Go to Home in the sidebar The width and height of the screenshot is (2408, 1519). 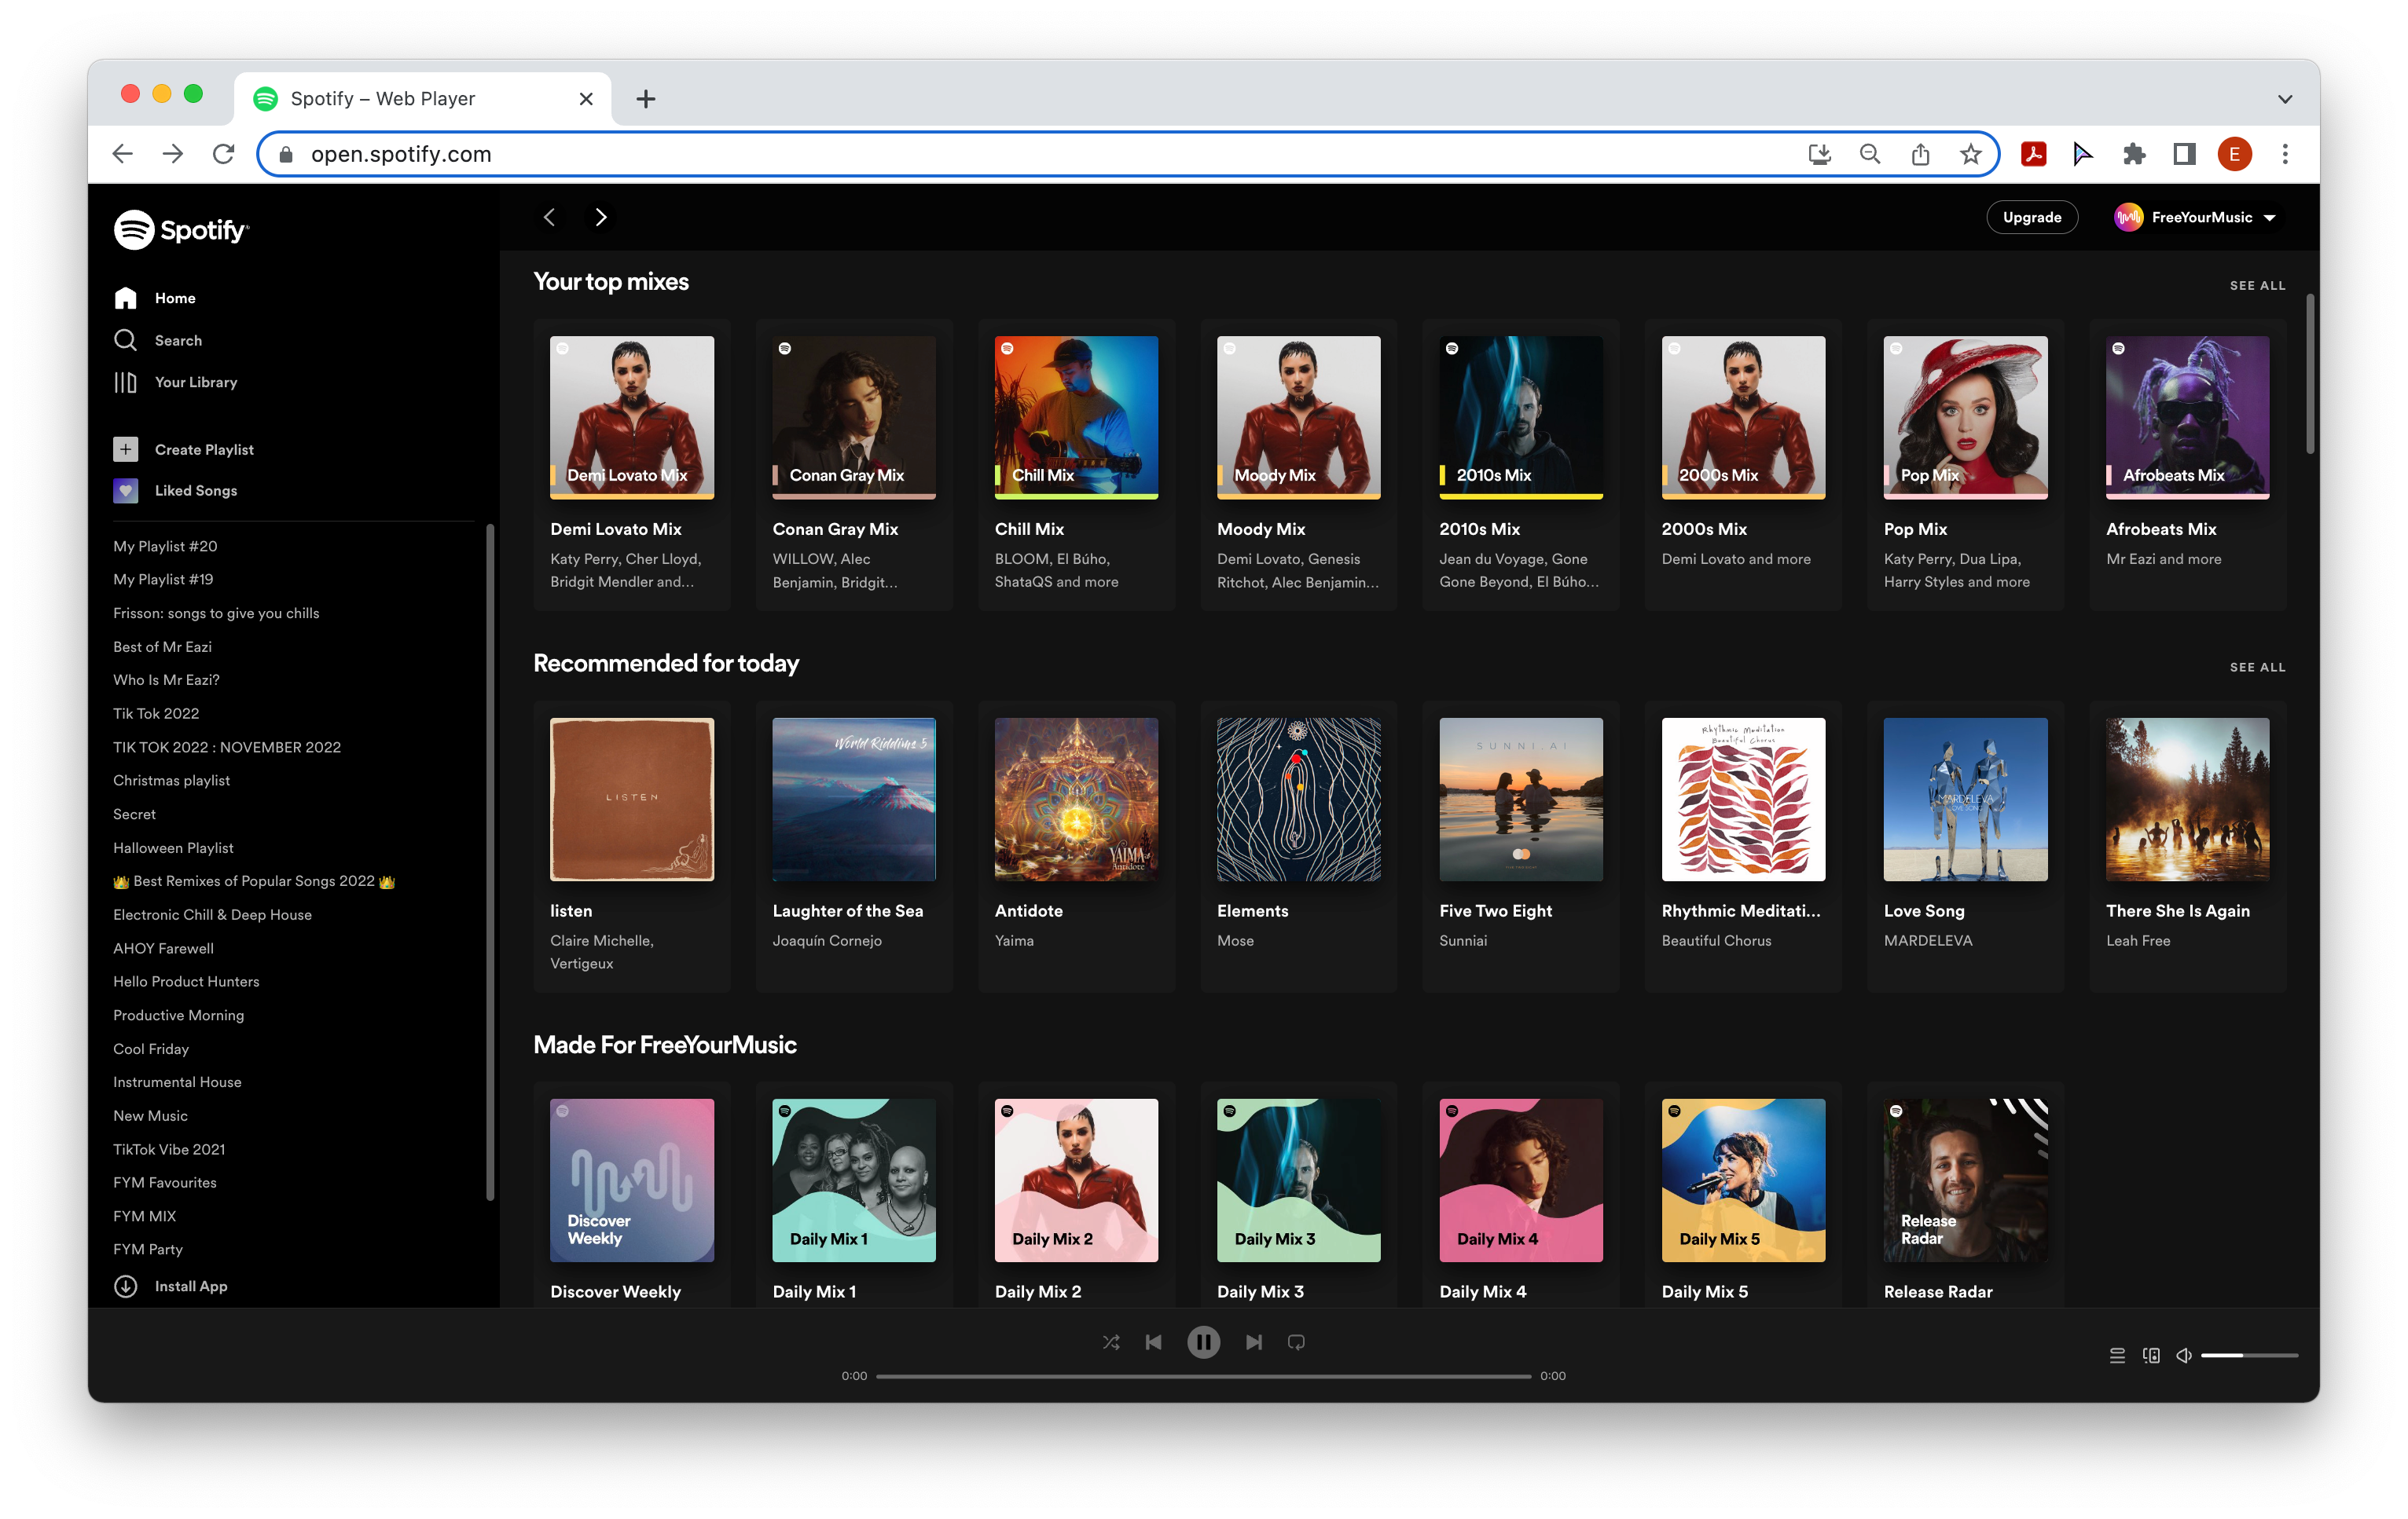tap(174, 298)
